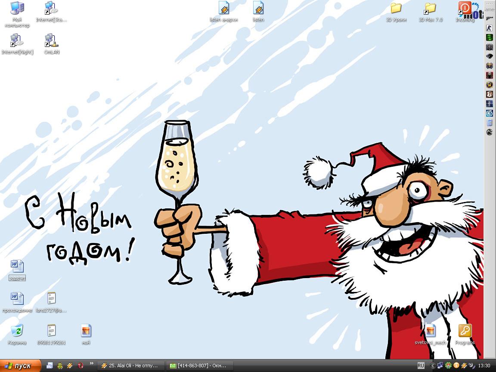
Task: Open the прохождение Word document
Action: point(17,303)
